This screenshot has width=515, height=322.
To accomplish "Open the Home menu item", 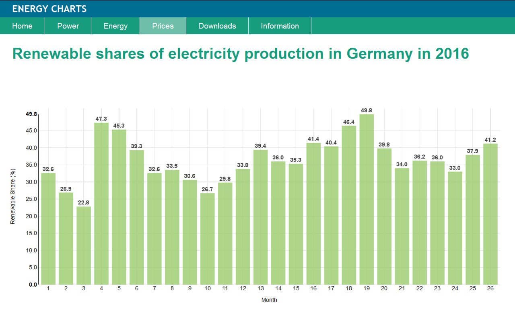I will pyautogui.click(x=22, y=26).
